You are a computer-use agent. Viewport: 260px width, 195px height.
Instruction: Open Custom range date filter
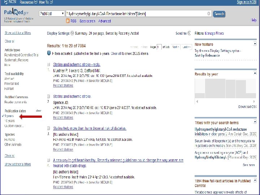(14, 126)
